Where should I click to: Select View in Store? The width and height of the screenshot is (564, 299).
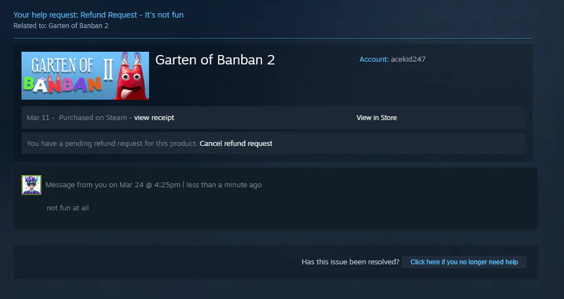tap(377, 118)
